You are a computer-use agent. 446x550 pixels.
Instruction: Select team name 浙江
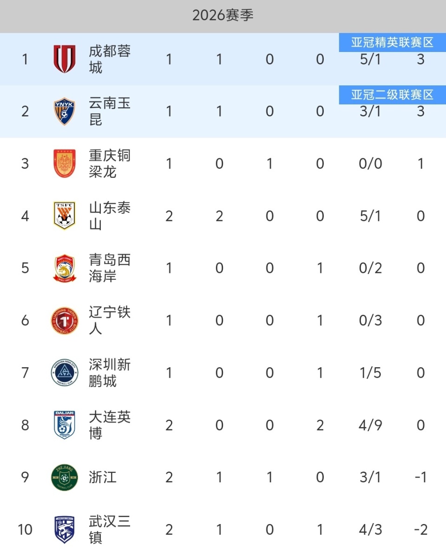coord(103,478)
